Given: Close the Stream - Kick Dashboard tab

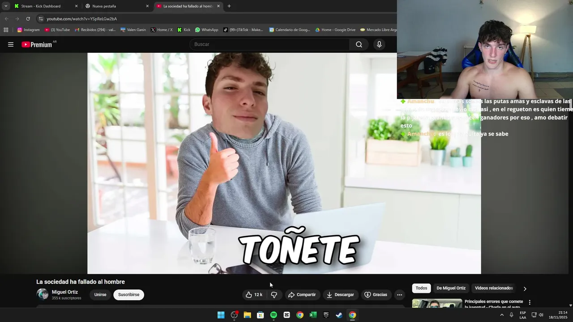Looking at the screenshot, I should 76,6.
